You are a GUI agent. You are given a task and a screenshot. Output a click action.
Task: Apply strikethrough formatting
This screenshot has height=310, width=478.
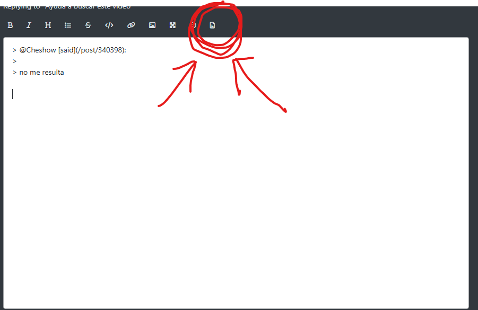click(88, 25)
